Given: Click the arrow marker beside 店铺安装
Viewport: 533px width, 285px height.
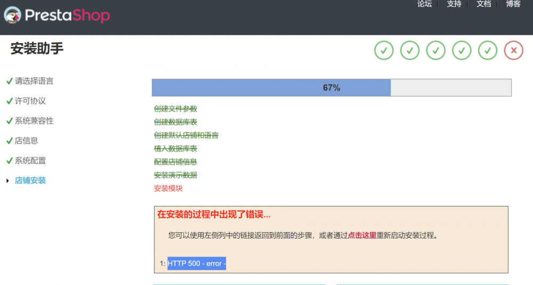Looking at the screenshot, I should (x=7, y=181).
